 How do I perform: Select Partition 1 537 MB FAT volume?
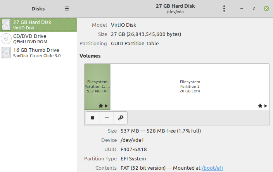click(x=97, y=87)
